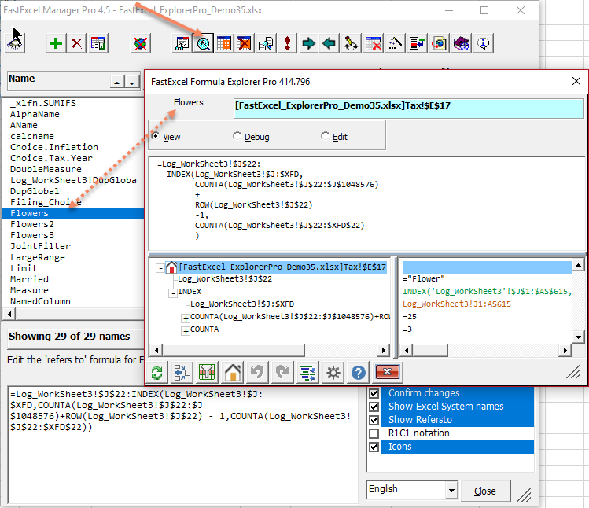589x508 pixels.
Task: Click the Name column sort-up arrow
Action: tap(117, 82)
